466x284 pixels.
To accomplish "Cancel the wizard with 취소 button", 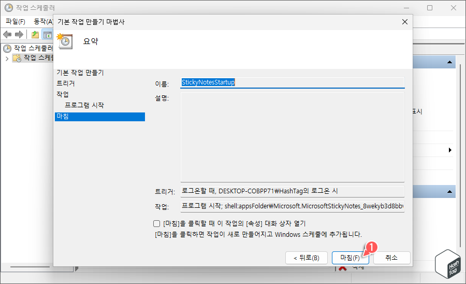I will click(x=391, y=258).
